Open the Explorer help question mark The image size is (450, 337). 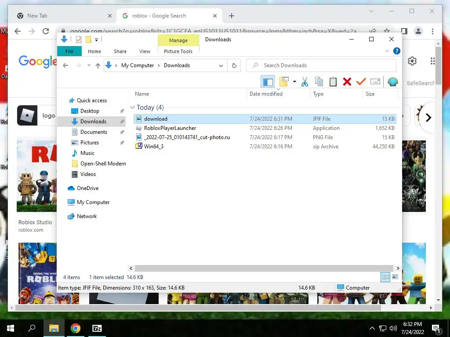397,51
